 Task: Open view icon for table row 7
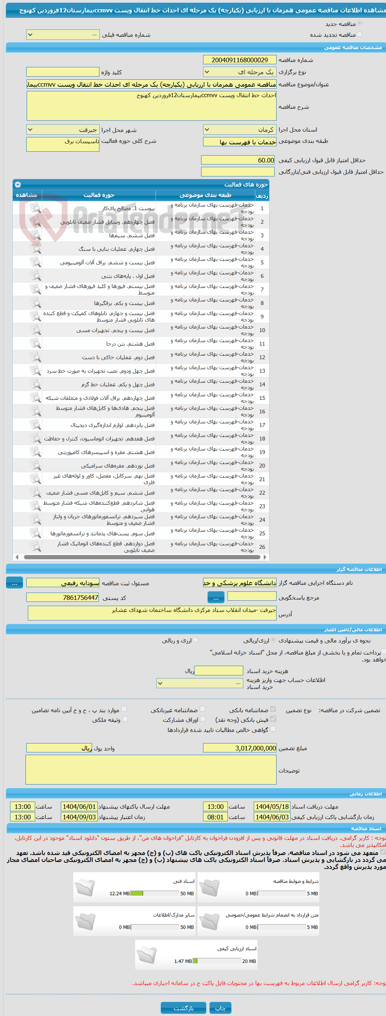click(x=35, y=289)
